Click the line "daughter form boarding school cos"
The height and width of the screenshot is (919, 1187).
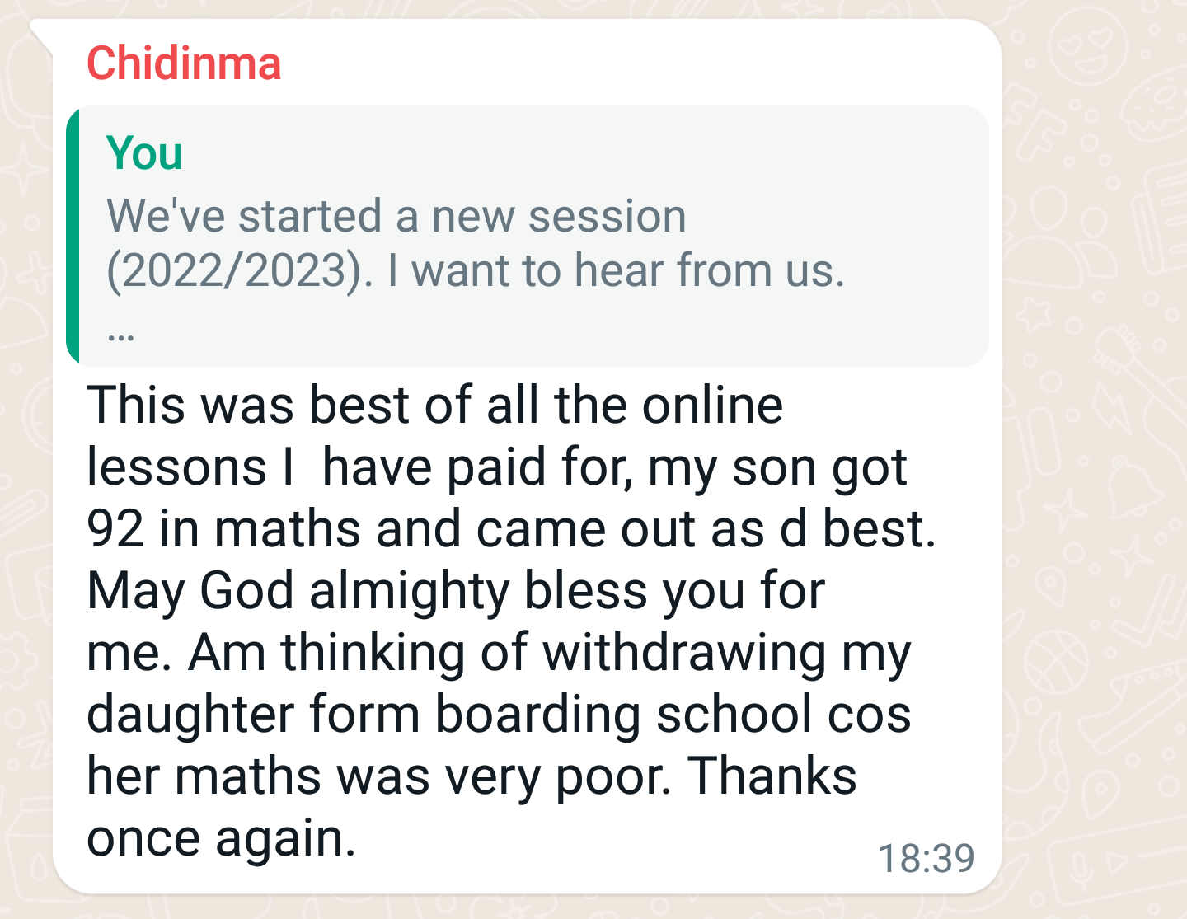(x=499, y=715)
